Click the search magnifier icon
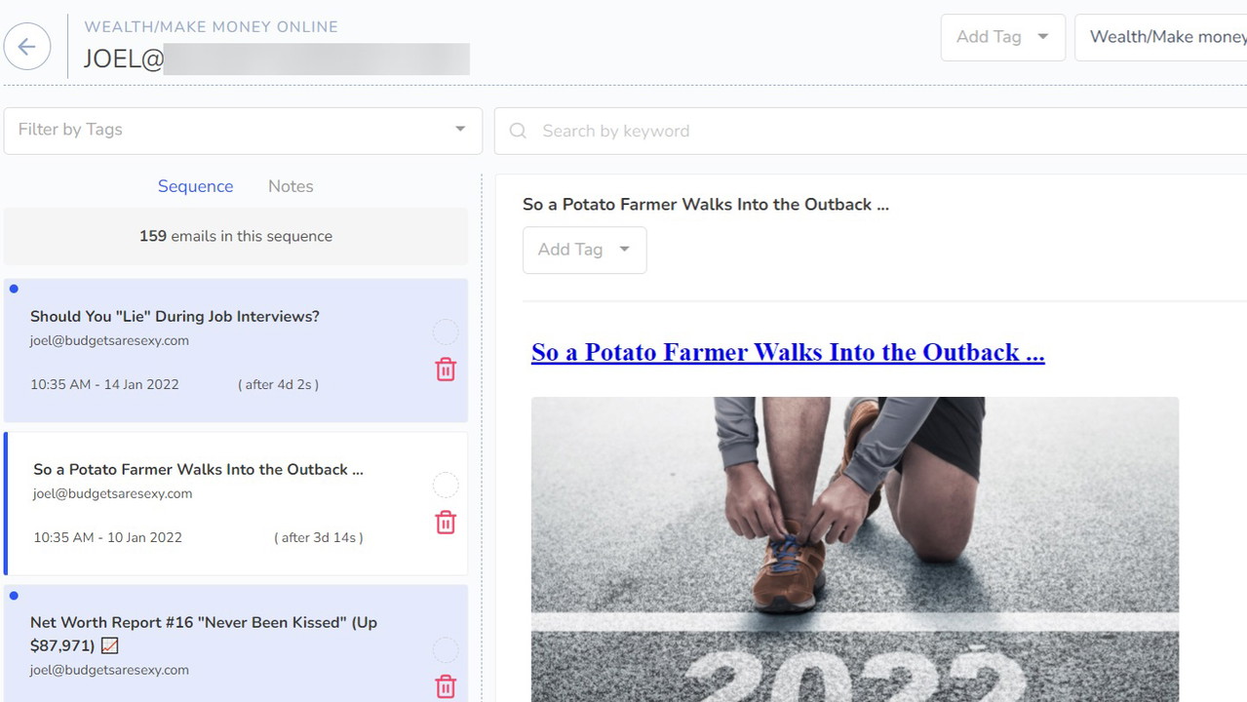This screenshot has width=1247, height=702. (519, 131)
